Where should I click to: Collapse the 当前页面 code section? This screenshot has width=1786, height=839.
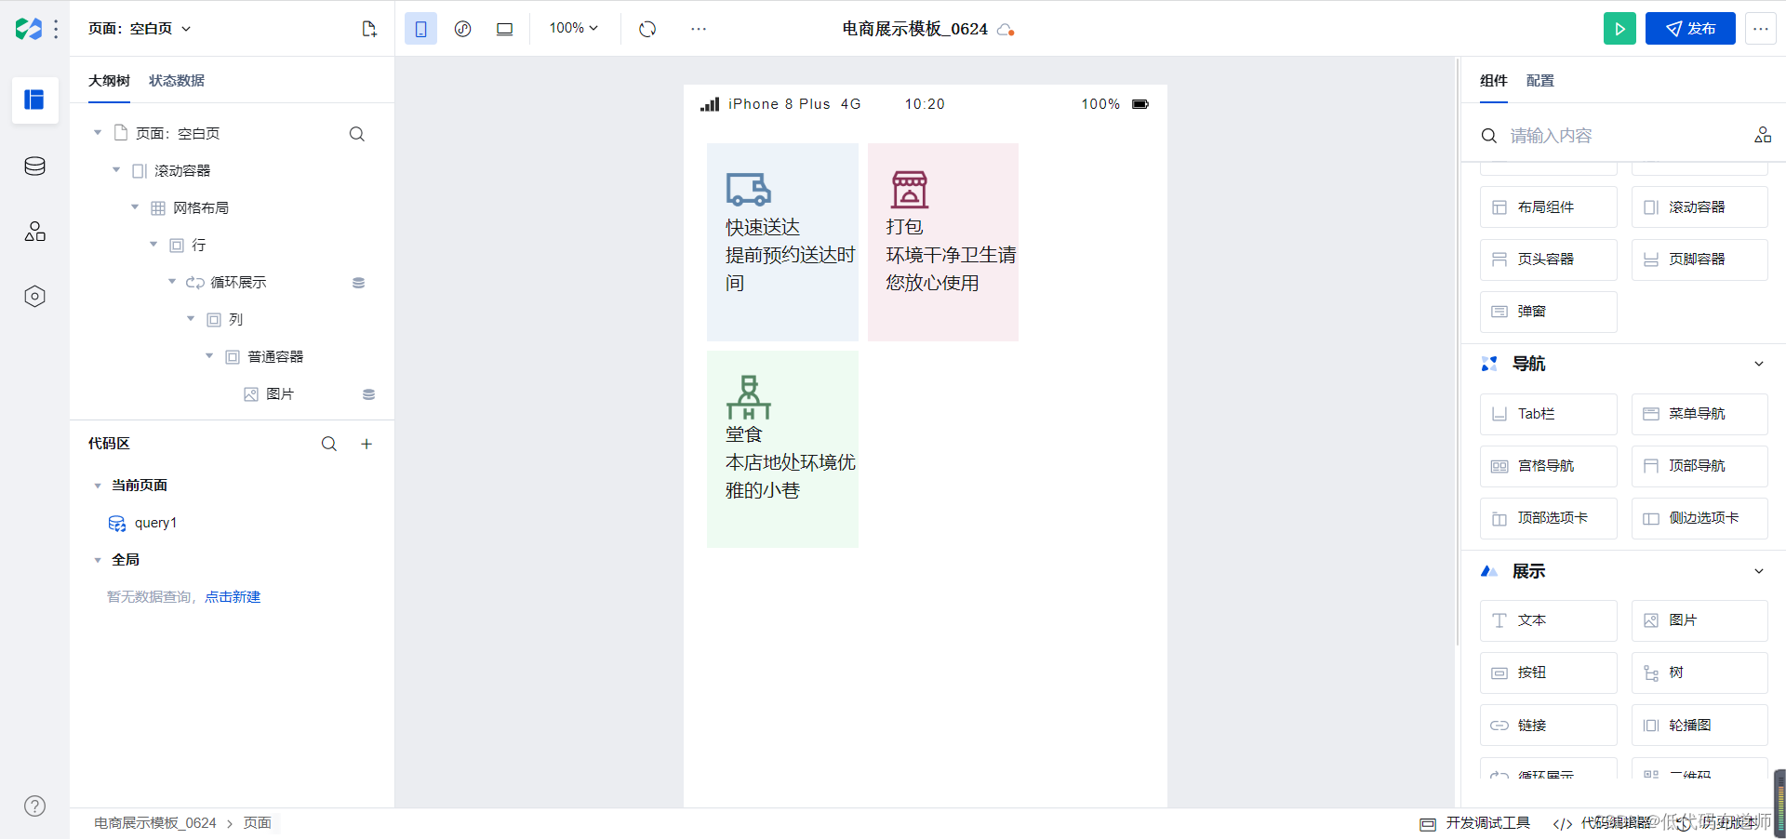tap(98, 486)
